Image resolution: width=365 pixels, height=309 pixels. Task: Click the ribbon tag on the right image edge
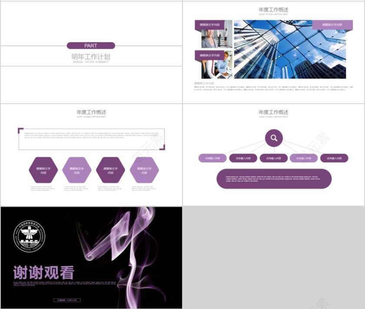pos(332,25)
